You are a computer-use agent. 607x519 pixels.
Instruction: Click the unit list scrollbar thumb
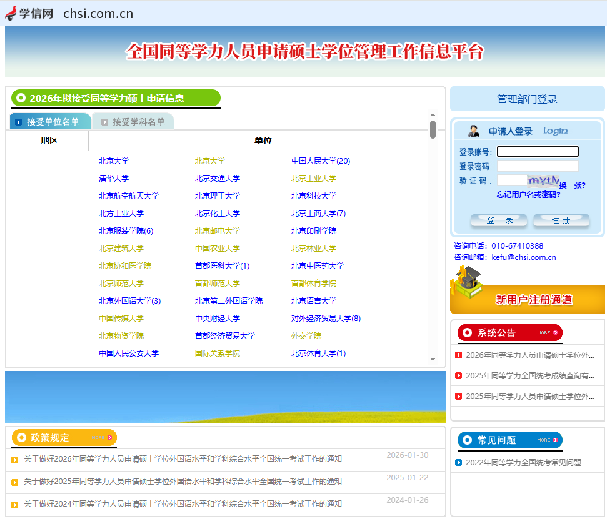(x=433, y=129)
